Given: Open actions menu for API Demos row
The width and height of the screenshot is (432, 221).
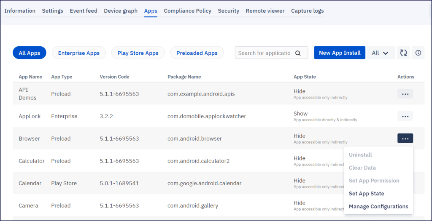Looking at the screenshot, I should [405, 94].
